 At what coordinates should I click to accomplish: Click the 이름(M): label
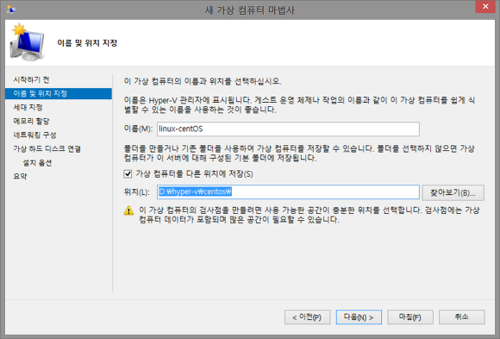click(x=138, y=129)
